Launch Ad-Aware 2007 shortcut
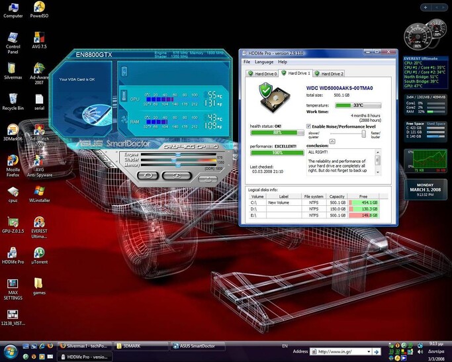This screenshot has width=452, height=362. coord(39,73)
